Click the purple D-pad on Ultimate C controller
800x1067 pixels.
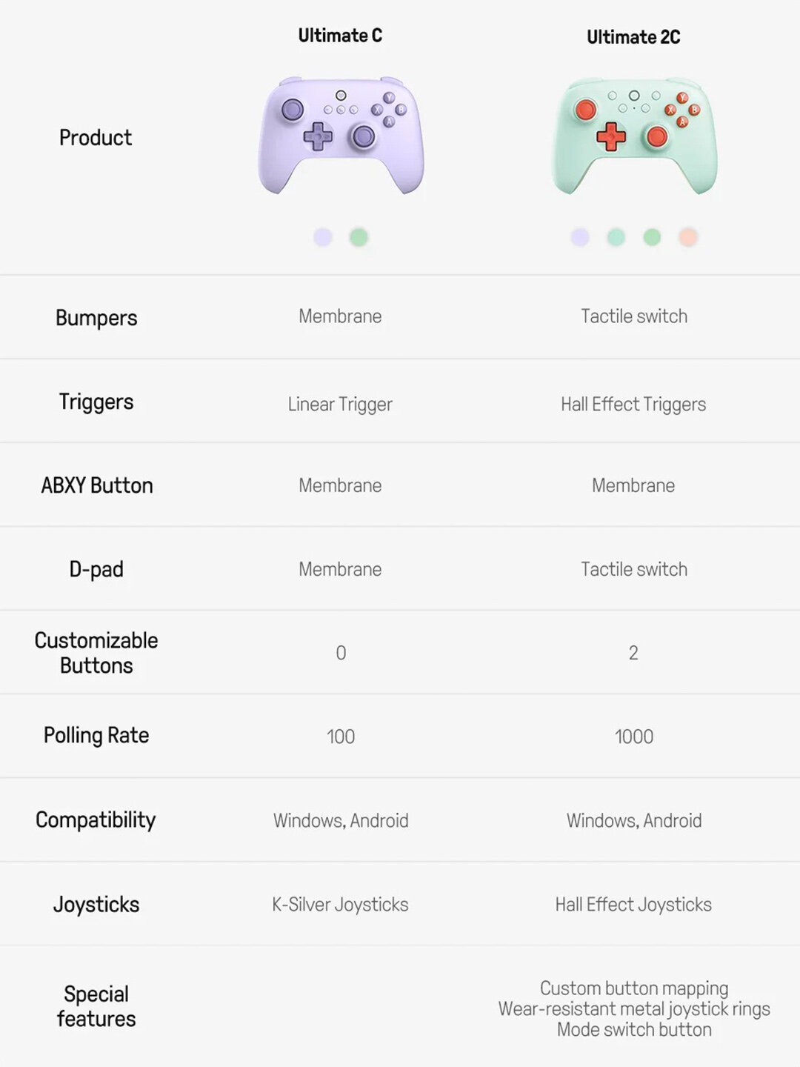point(318,136)
